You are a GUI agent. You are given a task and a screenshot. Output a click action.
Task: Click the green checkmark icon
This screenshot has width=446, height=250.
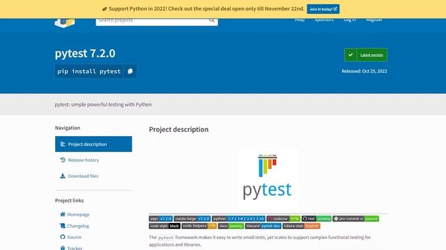point(351,55)
